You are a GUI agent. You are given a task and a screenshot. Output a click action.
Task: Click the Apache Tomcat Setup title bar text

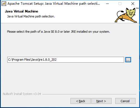point(54,4)
